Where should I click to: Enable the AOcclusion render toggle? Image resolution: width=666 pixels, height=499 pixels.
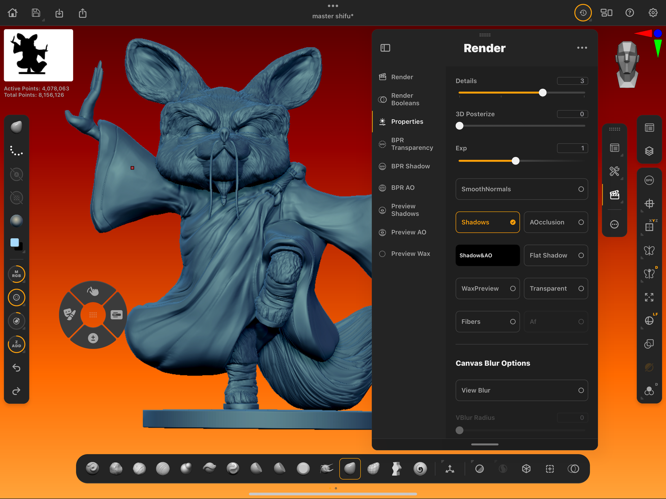pos(556,222)
